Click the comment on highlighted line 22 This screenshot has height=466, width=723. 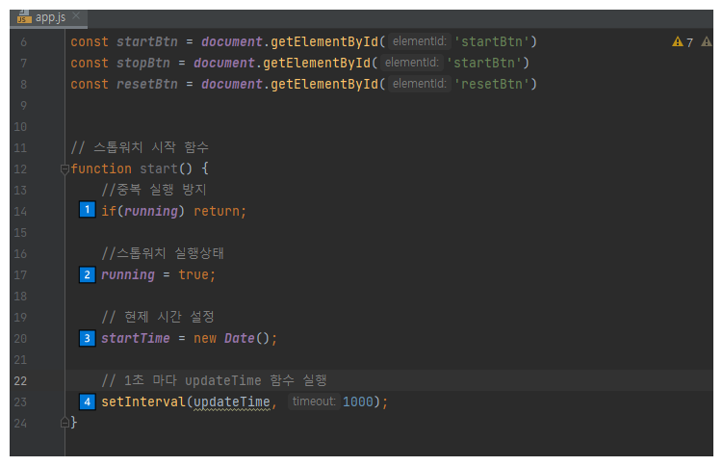point(214,380)
